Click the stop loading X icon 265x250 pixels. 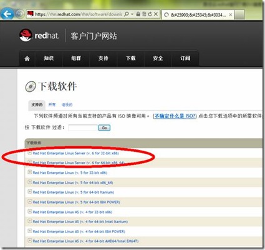(x=156, y=14)
